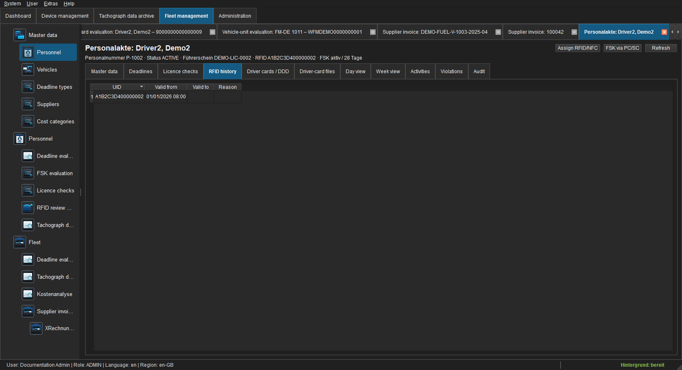
Task: Open the UID column dropdown arrow
Action: (141, 87)
